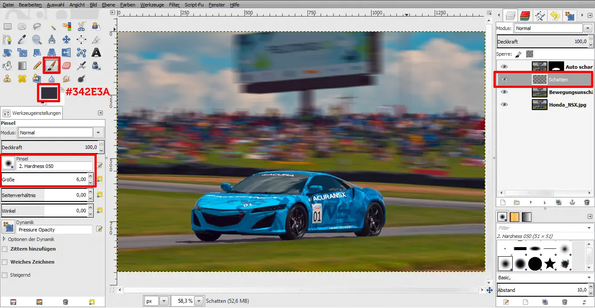The image size is (595, 308).
Task: Click the dark foreground color swatch
Action: click(49, 93)
